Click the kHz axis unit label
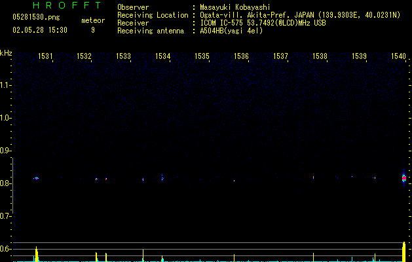The image size is (412, 262). pyautogui.click(x=6, y=53)
